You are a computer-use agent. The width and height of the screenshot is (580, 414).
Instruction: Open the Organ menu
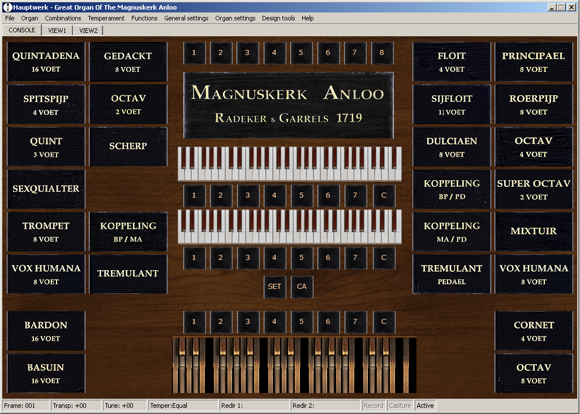click(x=29, y=18)
